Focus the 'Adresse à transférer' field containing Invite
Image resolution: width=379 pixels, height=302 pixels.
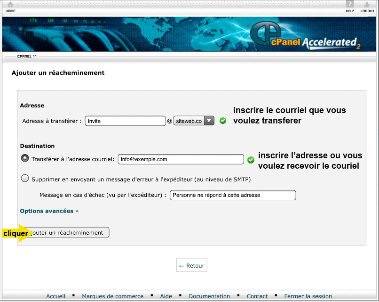pyautogui.click(x=125, y=121)
